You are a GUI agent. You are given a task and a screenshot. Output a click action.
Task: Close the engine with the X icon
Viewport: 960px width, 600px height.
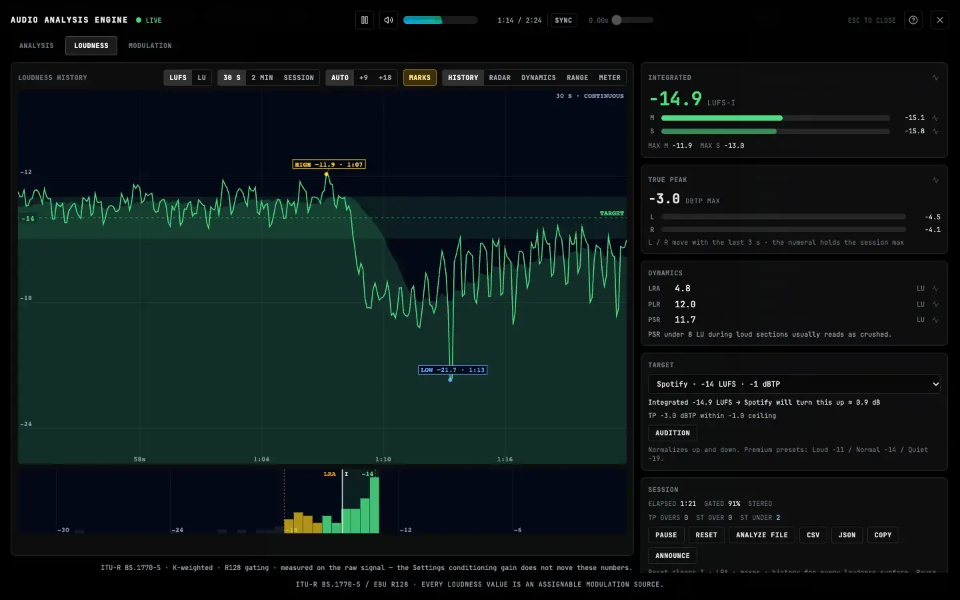[x=940, y=20]
